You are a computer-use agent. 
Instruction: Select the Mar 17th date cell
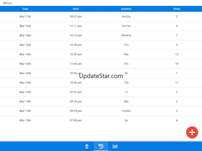[x=25, y=17]
